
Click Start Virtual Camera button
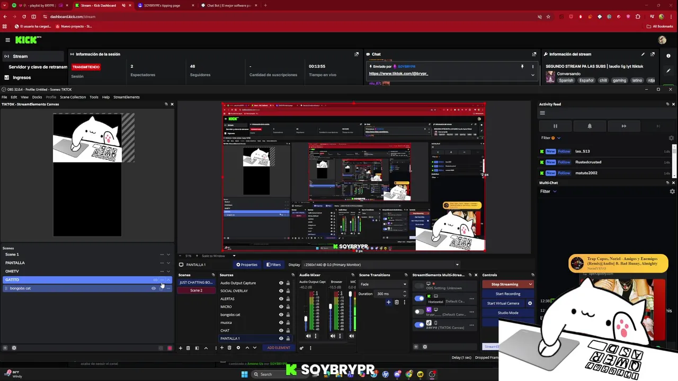tap(503, 303)
